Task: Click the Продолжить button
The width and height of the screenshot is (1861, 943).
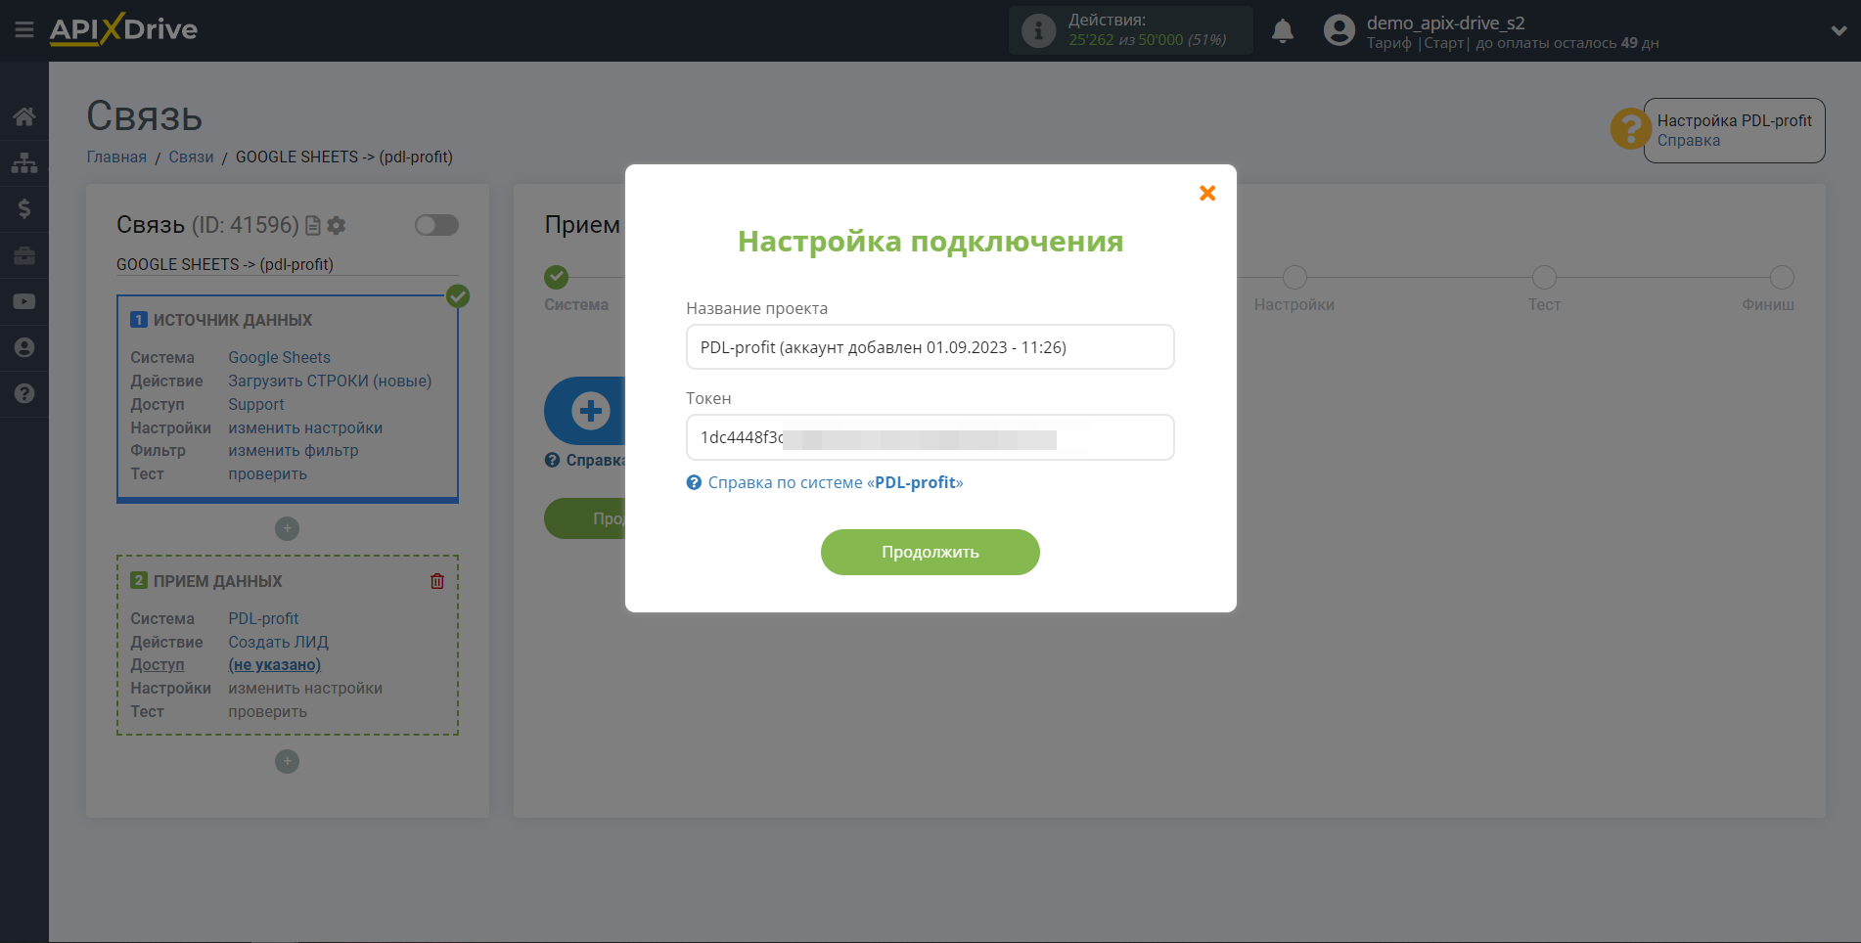Action: (x=930, y=552)
